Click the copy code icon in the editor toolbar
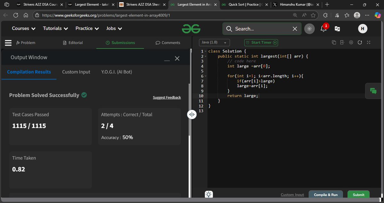 [334, 42]
